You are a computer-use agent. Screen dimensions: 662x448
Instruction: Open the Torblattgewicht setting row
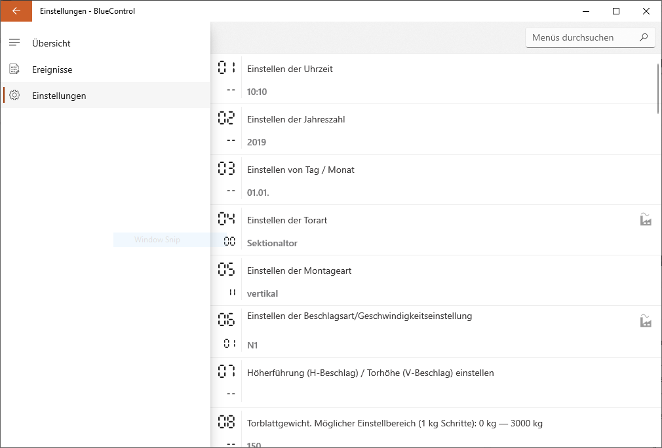tap(435, 428)
